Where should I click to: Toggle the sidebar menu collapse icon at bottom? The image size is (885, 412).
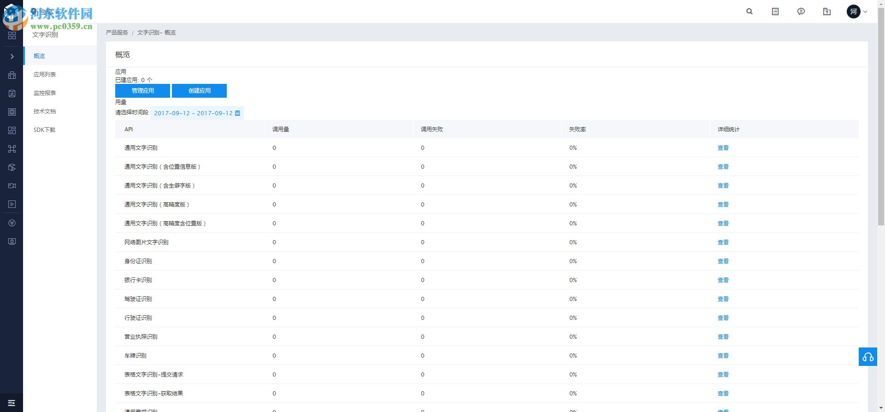[12, 403]
